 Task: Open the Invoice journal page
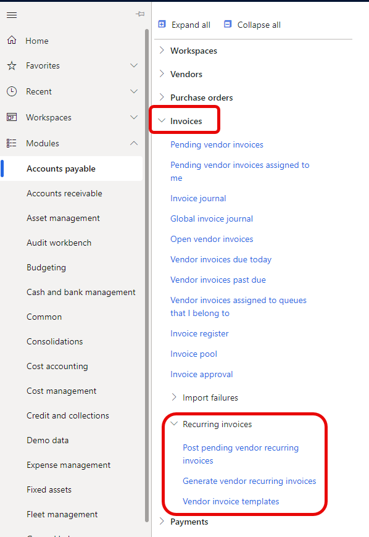(x=198, y=198)
